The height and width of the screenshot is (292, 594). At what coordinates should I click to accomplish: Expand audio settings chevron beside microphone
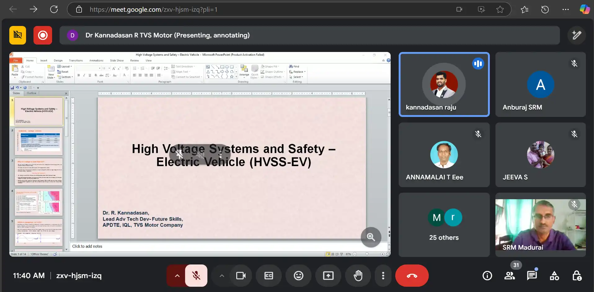tap(177, 276)
